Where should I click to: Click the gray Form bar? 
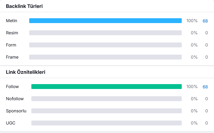point(105,45)
